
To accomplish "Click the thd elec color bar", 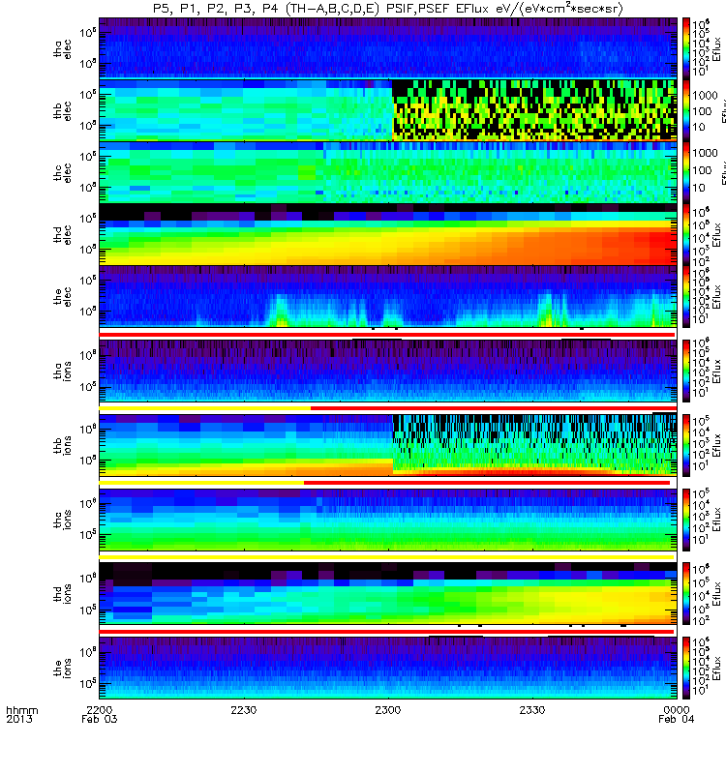I will tap(686, 234).
